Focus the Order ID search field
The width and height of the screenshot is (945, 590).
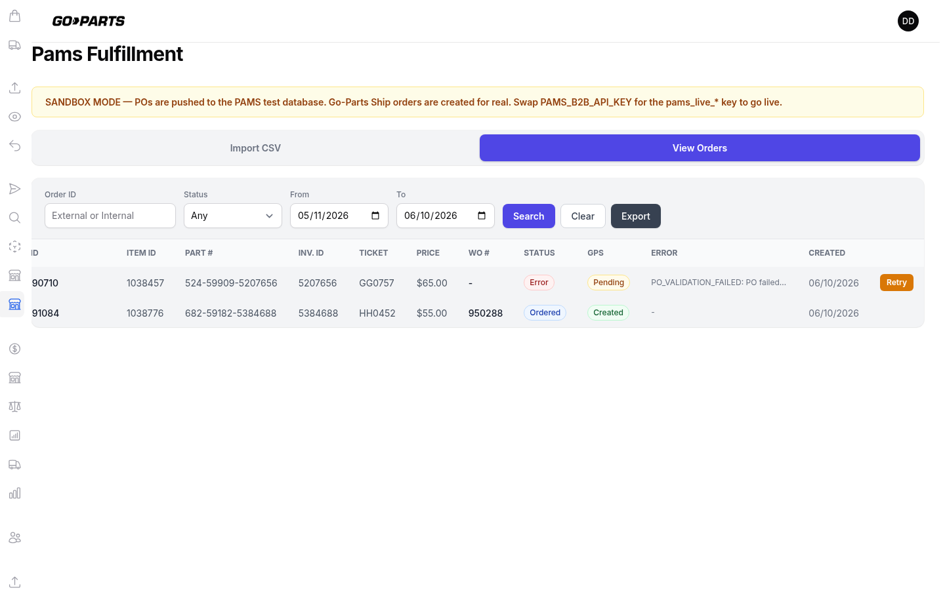pos(110,216)
